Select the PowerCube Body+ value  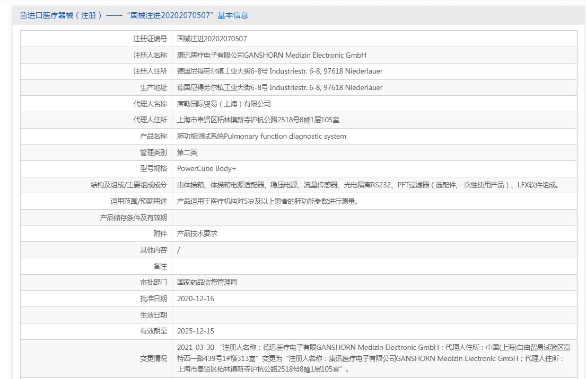point(207,169)
